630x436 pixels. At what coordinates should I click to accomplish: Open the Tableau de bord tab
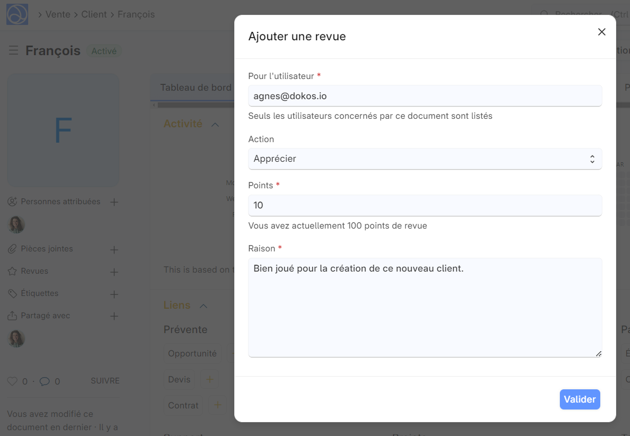tap(195, 88)
